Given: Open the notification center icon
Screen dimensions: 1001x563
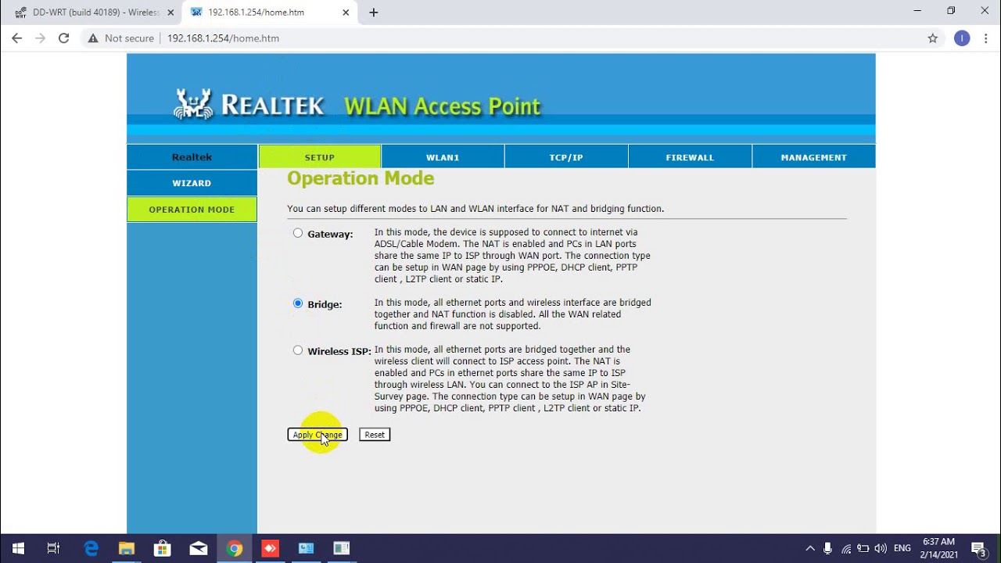Looking at the screenshot, I should (x=979, y=549).
